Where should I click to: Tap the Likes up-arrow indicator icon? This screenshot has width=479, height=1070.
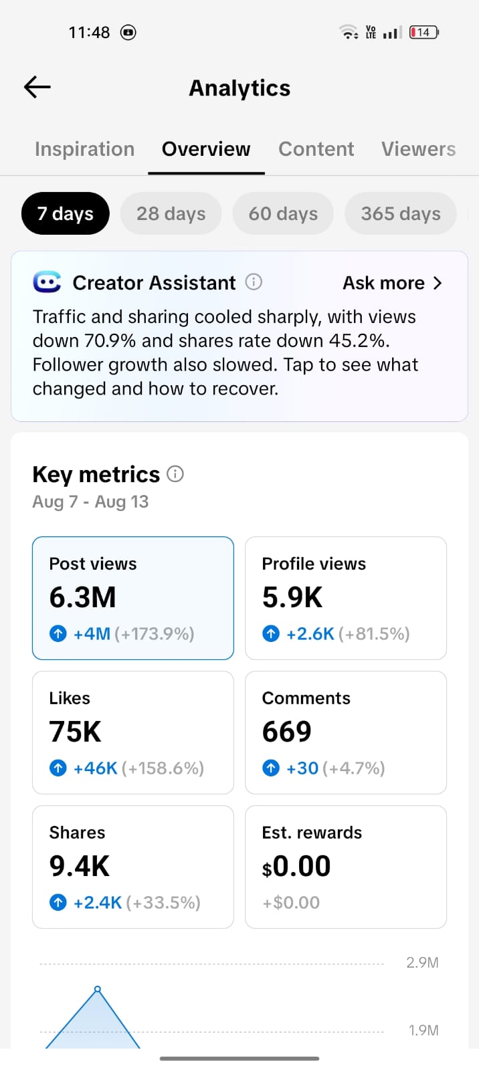pyautogui.click(x=58, y=768)
